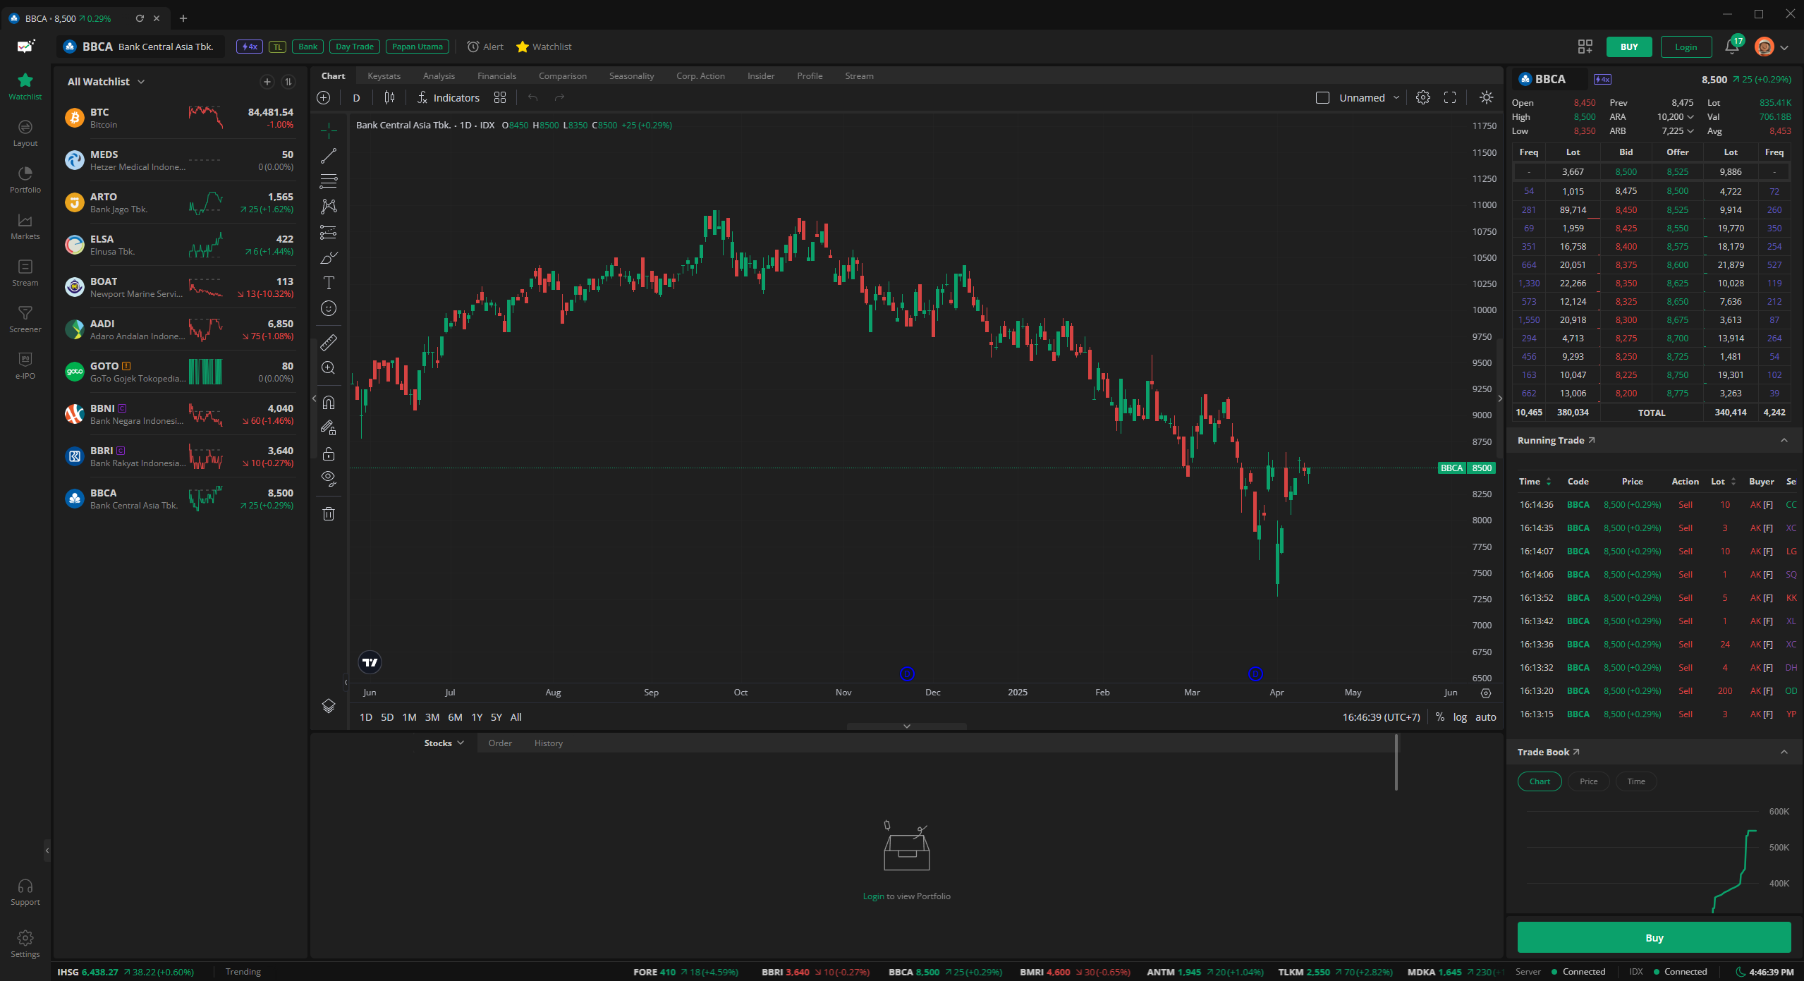Open the object tree layers icon
Image resolution: width=1804 pixels, height=981 pixels.
coord(329,706)
